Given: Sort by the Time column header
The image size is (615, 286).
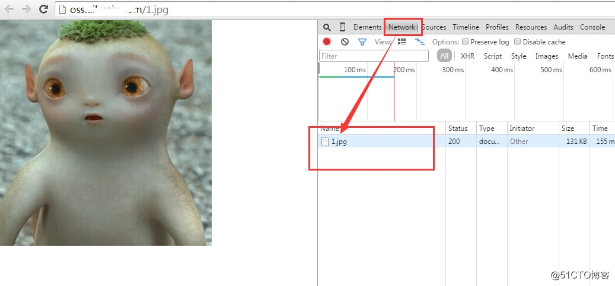Looking at the screenshot, I should pyautogui.click(x=602, y=128).
